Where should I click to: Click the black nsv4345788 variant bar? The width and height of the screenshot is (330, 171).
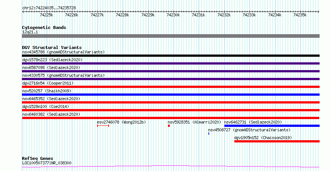coord(171,56)
